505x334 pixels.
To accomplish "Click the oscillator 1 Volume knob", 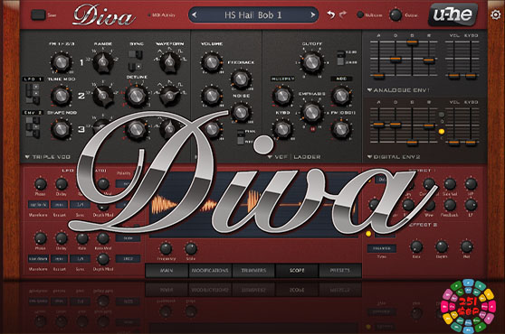I will [211, 62].
